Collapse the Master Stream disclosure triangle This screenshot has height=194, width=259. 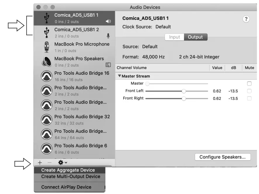119,76
